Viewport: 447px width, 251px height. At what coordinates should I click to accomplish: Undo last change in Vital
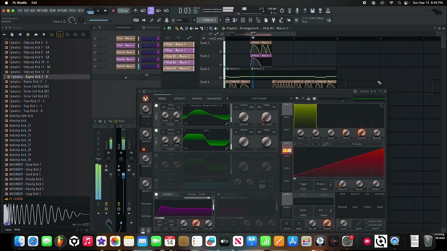point(297,99)
